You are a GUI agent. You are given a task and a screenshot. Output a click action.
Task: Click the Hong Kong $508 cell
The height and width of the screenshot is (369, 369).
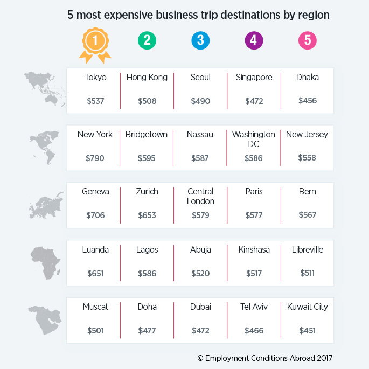[x=147, y=91]
